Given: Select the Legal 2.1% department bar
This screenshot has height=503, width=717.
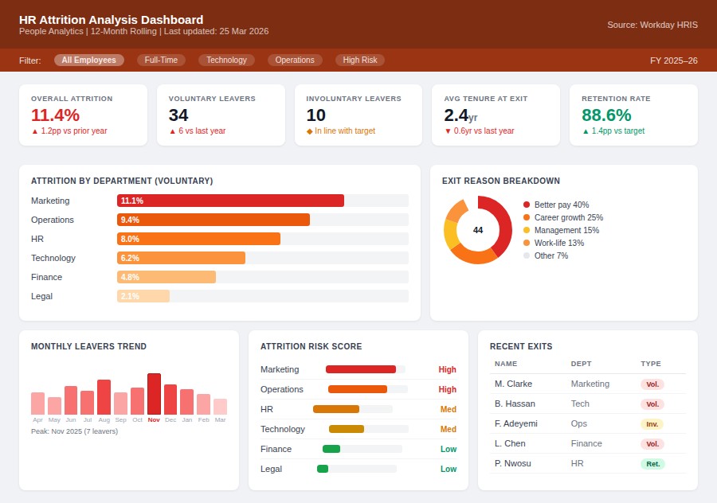Looking at the screenshot, I should (143, 296).
